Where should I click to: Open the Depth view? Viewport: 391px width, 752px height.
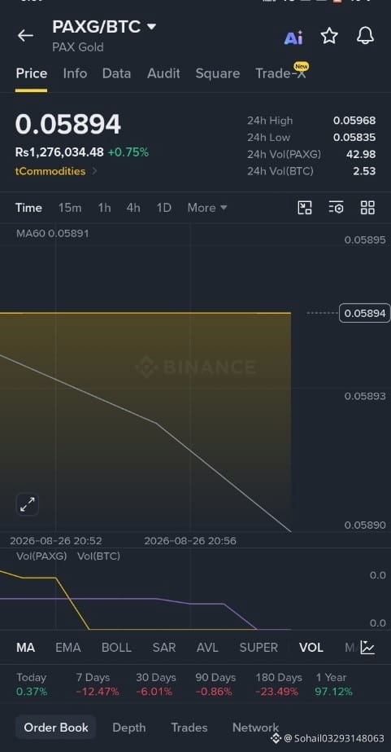tap(128, 728)
